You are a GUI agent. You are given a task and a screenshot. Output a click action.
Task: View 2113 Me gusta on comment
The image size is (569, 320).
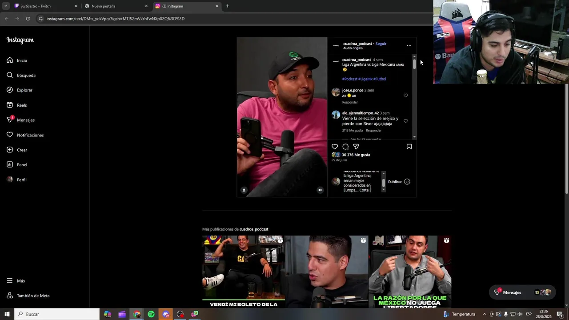[x=353, y=130]
